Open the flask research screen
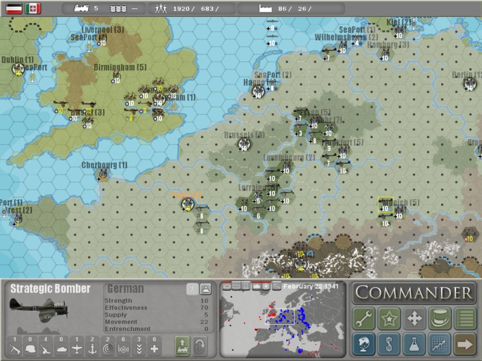482x361 pixels. pos(415,344)
